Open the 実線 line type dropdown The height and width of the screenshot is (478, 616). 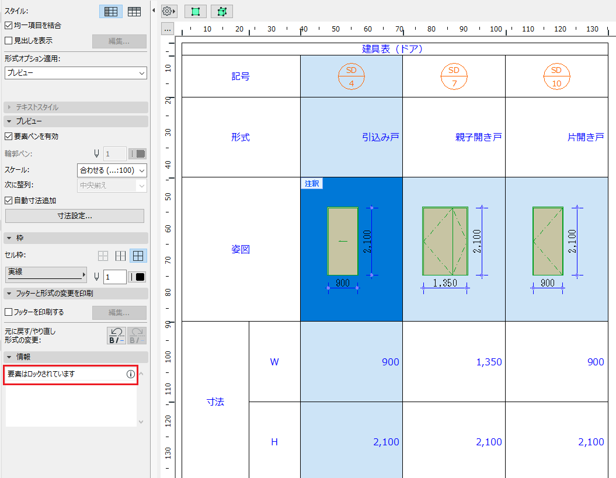click(x=46, y=274)
